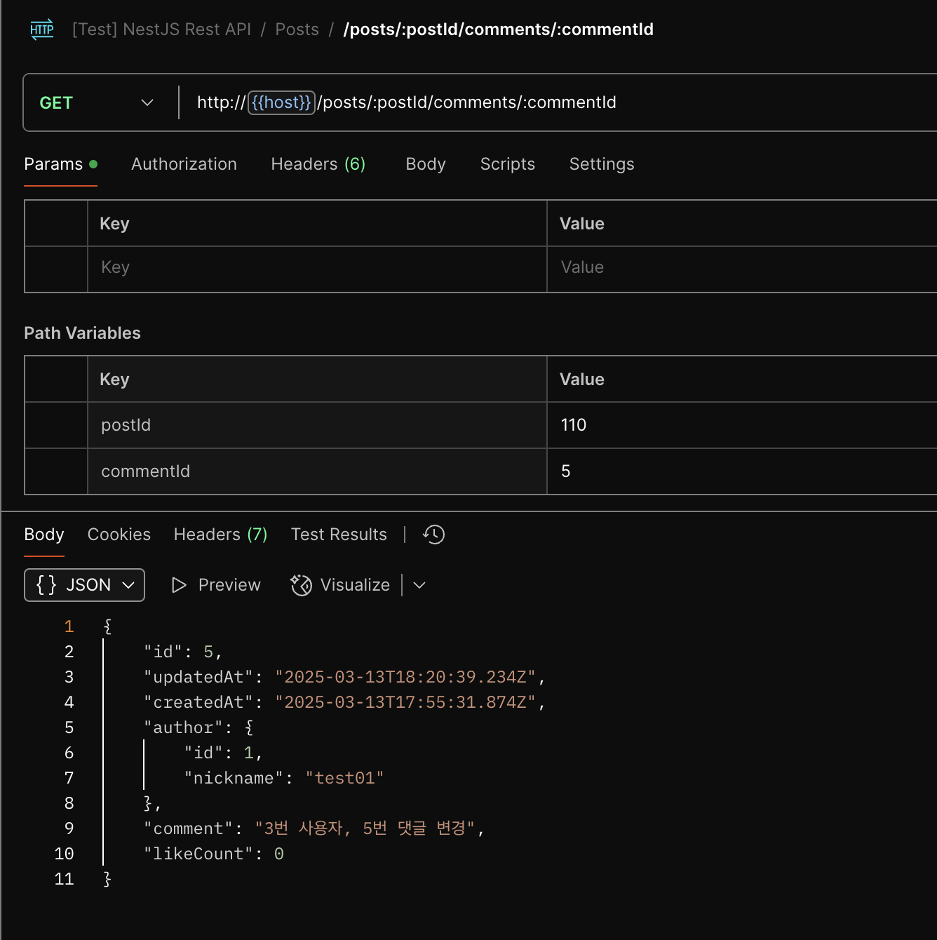Switch to the Cookies response tab
937x940 pixels.
119,535
